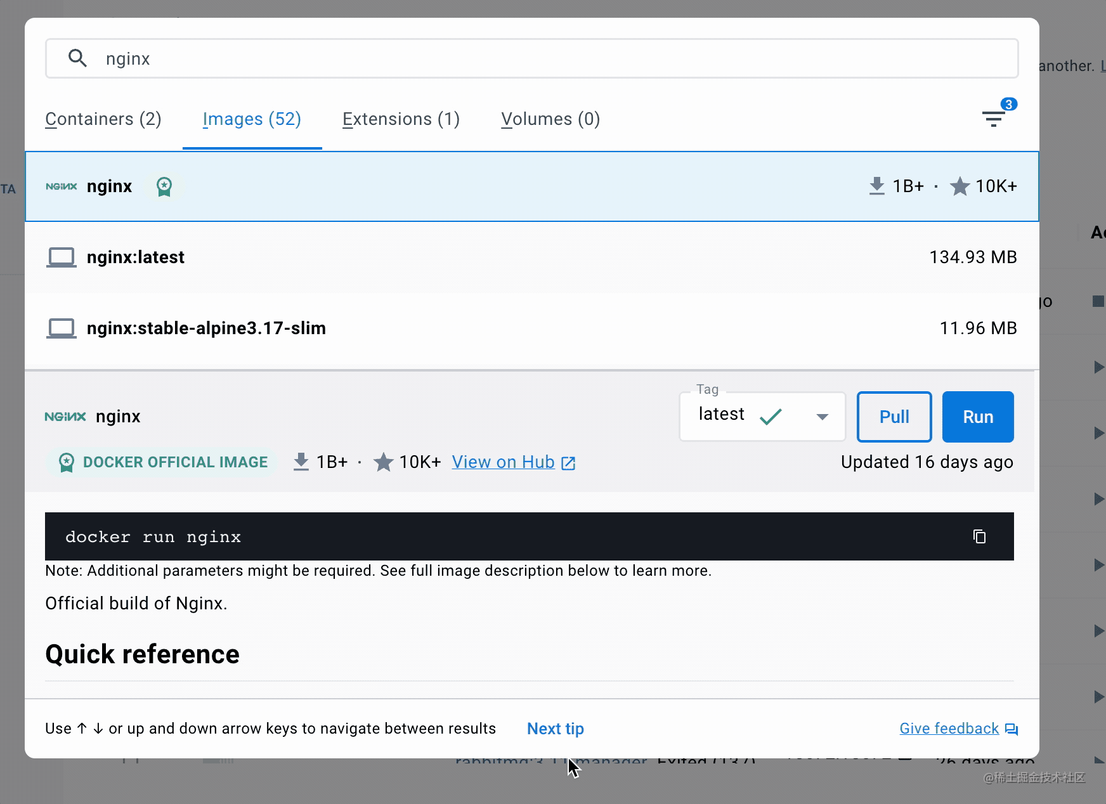
Task: Click the nginx search input field
Action: coord(532,58)
